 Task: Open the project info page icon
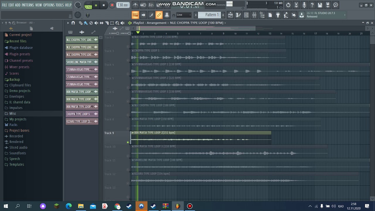(x=270, y=15)
